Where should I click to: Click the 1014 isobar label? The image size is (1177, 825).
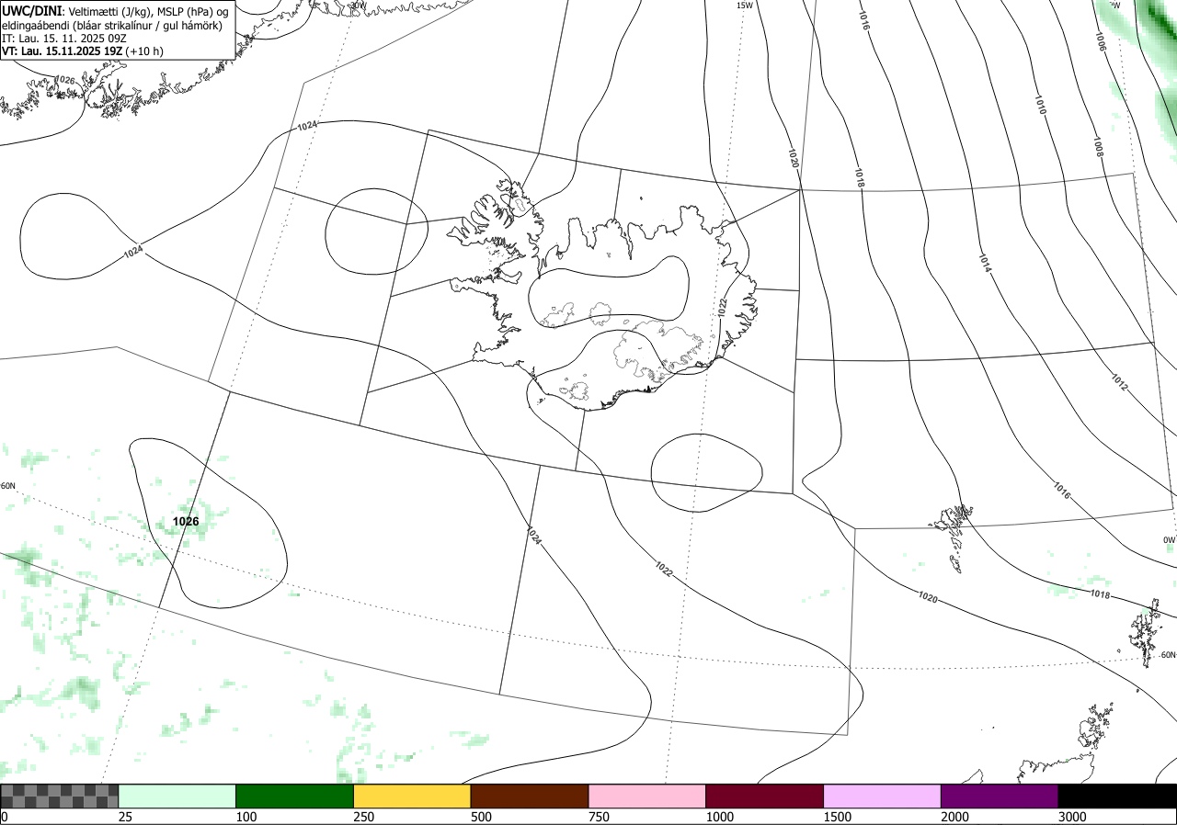(985, 263)
